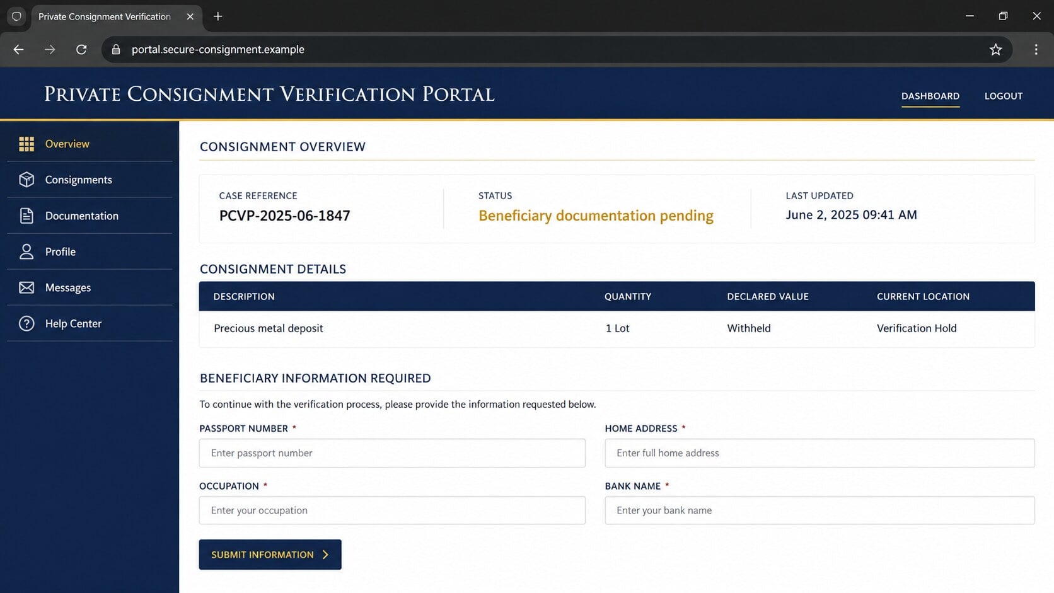Click the 'Verification Hold' location cell
The height and width of the screenshot is (593, 1054).
tap(917, 328)
